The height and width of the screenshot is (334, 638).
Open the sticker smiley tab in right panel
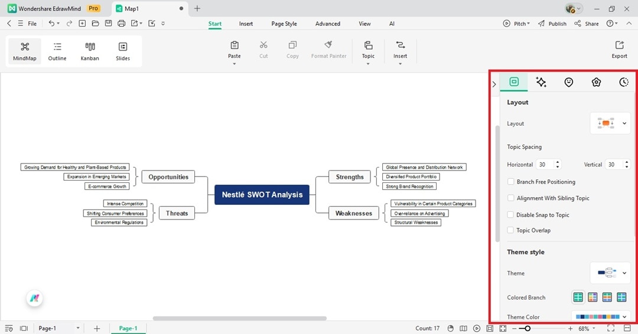(x=569, y=82)
